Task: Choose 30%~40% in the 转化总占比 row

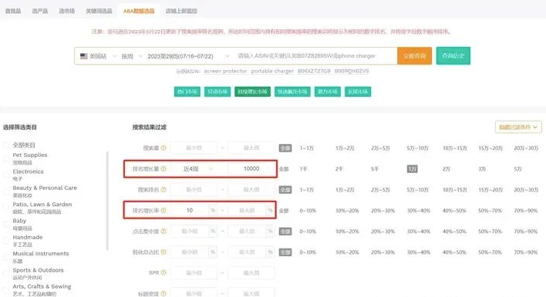Action: [418, 252]
